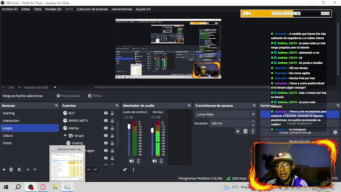Open the Editar menu
The height and width of the screenshot is (192, 341).
click(26, 9)
